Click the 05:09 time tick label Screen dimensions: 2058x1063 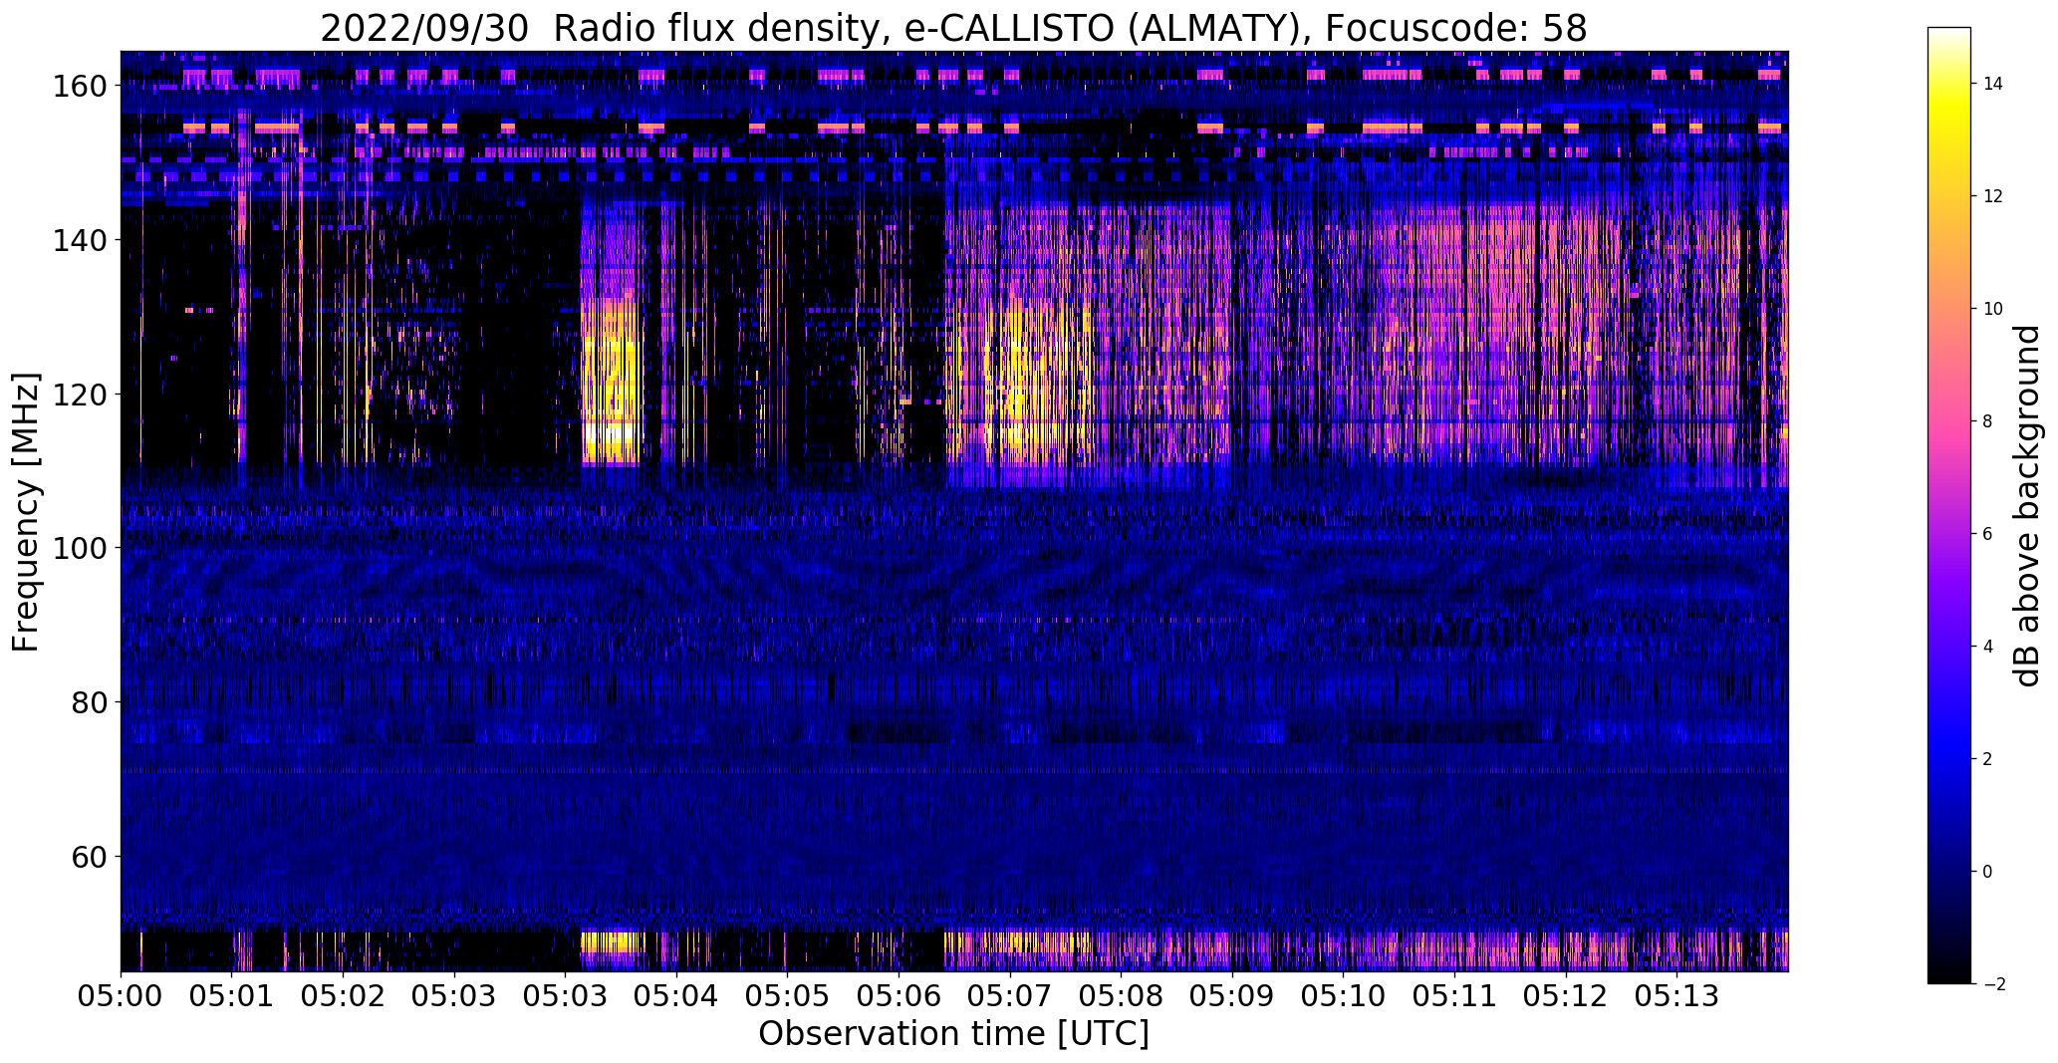tap(1232, 994)
